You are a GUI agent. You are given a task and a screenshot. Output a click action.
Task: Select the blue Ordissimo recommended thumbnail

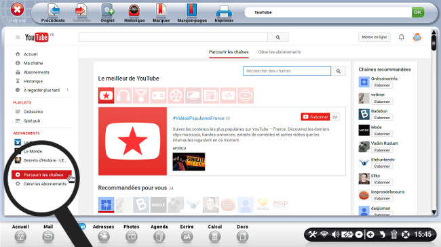[x=106, y=204]
